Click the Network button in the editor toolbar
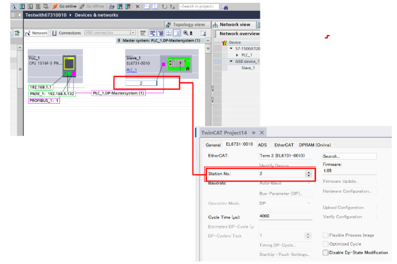 pos(36,33)
